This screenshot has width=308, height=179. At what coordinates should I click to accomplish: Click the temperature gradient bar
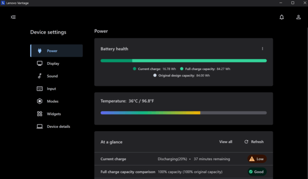coord(184,113)
